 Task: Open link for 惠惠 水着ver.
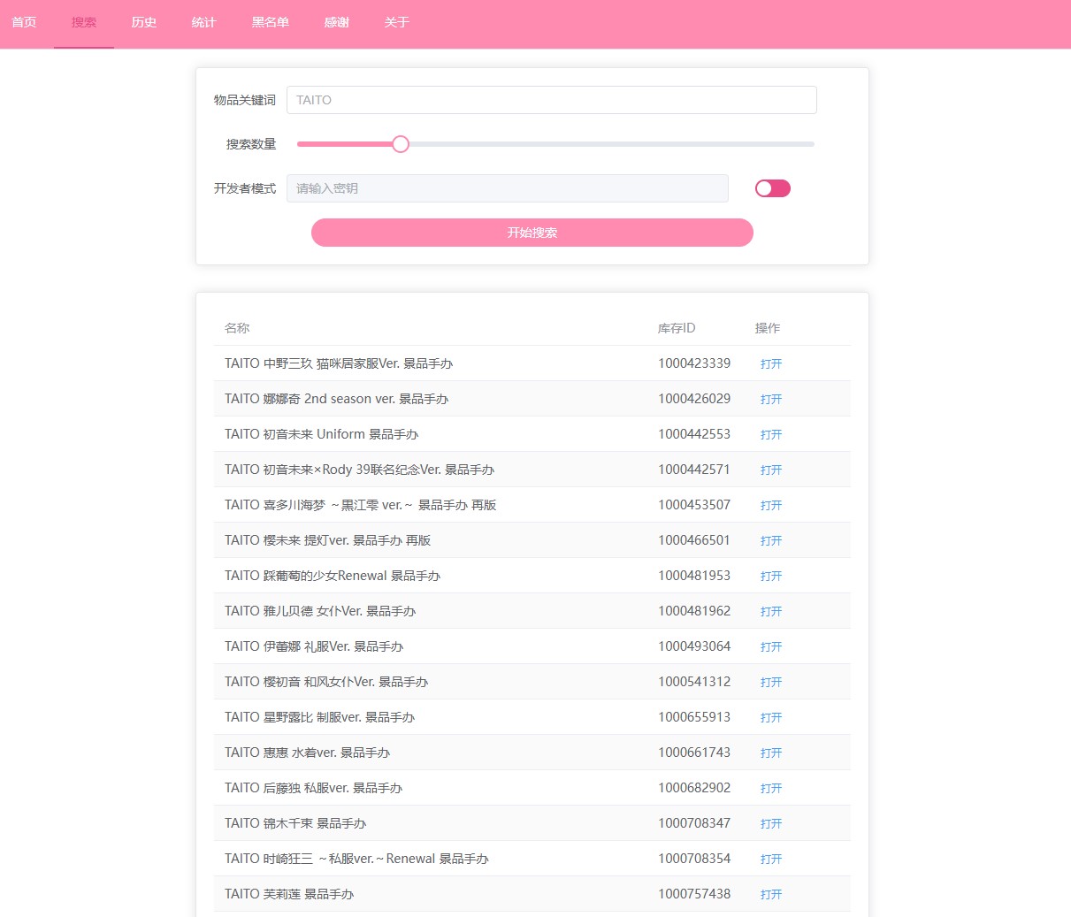tap(771, 753)
